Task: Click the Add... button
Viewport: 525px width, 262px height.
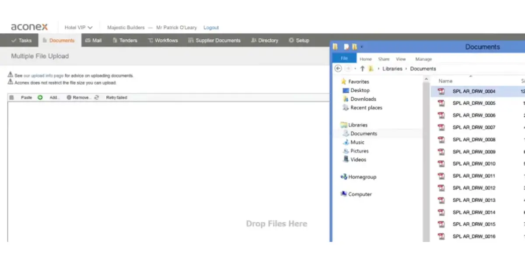Action: click(54, 97)
